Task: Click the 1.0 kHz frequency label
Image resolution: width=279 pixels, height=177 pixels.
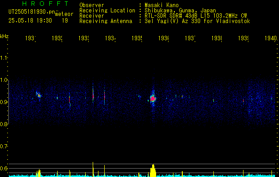Action: (x=4, y=80)
